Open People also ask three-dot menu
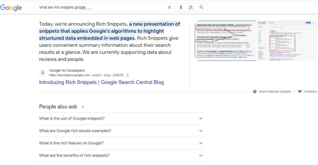318x165 pixels. tap(83, 107)
